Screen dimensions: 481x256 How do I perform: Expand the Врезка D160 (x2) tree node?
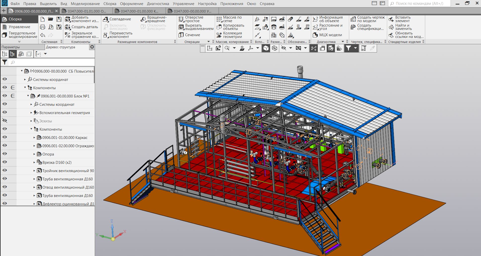pyautogui.click(x=34, y=163)
